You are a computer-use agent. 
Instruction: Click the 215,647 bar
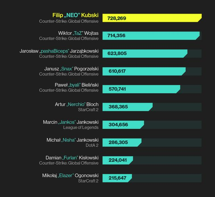[x=117, y=178]
